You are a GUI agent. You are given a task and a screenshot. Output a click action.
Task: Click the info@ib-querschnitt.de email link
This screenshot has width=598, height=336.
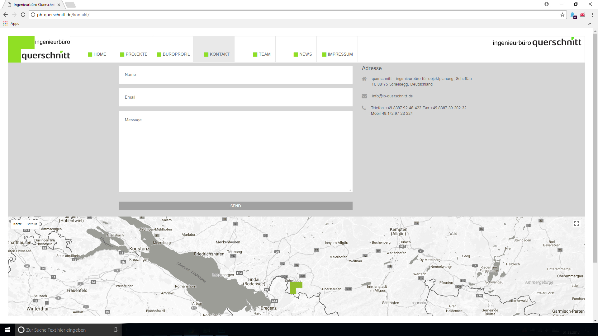(392, 96)
